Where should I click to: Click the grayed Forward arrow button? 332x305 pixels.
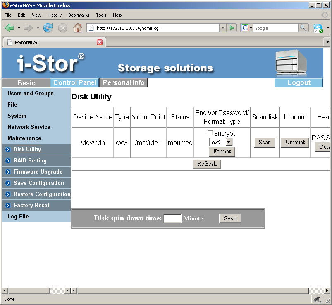[29, 28]
